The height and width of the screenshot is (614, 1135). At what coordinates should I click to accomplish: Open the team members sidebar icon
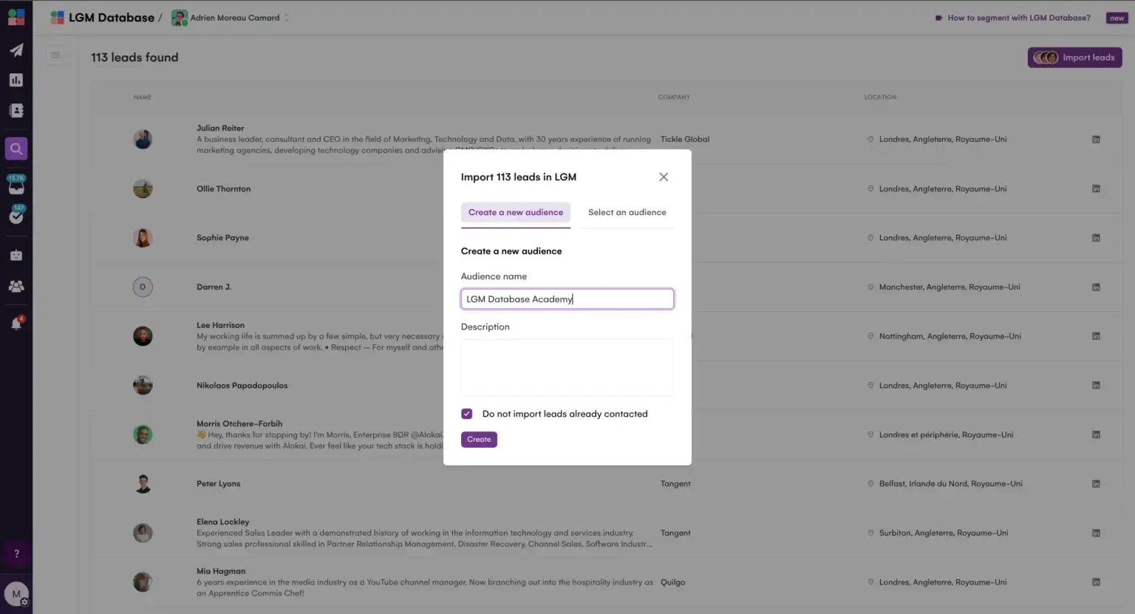coord(16,286)
